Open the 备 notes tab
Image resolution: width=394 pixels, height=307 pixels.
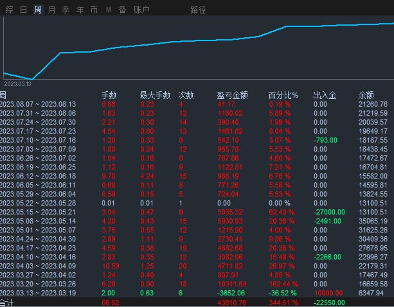122,10
